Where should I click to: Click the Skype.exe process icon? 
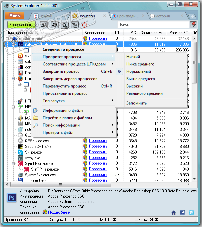point(20,152)
